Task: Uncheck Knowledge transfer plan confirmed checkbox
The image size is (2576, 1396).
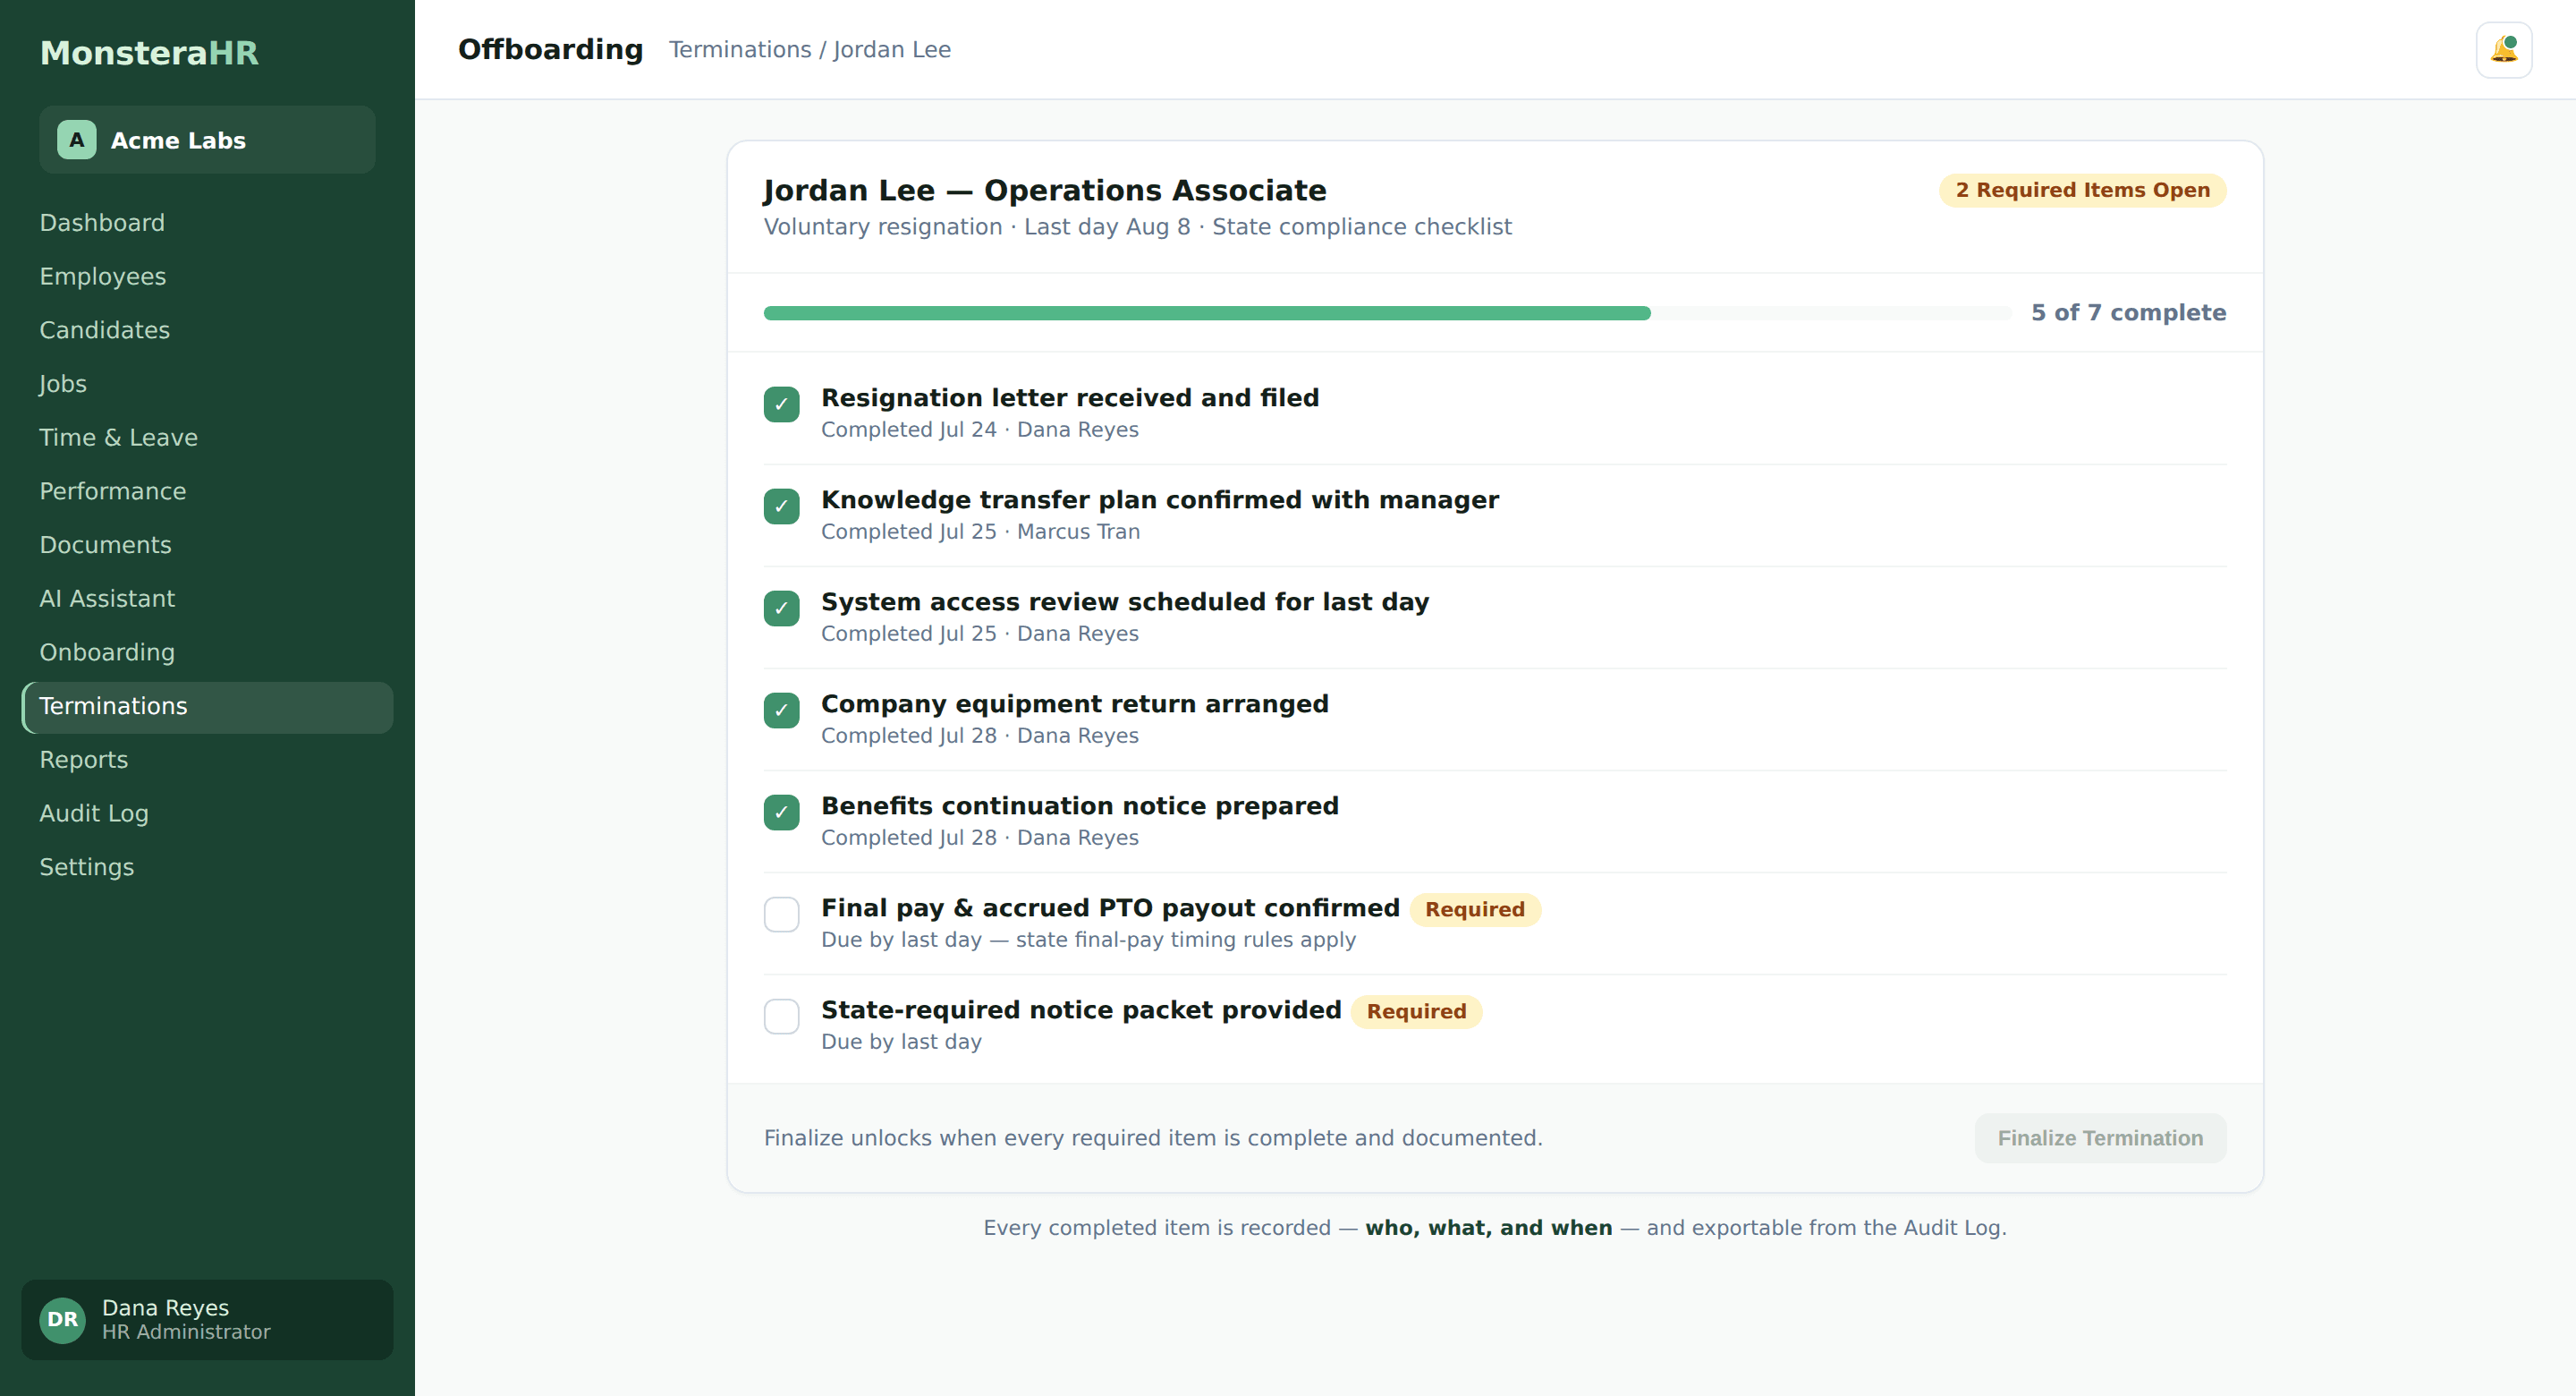Action: 781,506
